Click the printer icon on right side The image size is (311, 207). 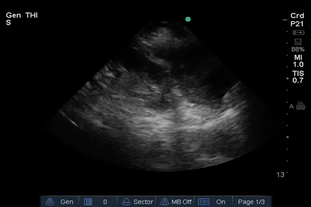301,106
